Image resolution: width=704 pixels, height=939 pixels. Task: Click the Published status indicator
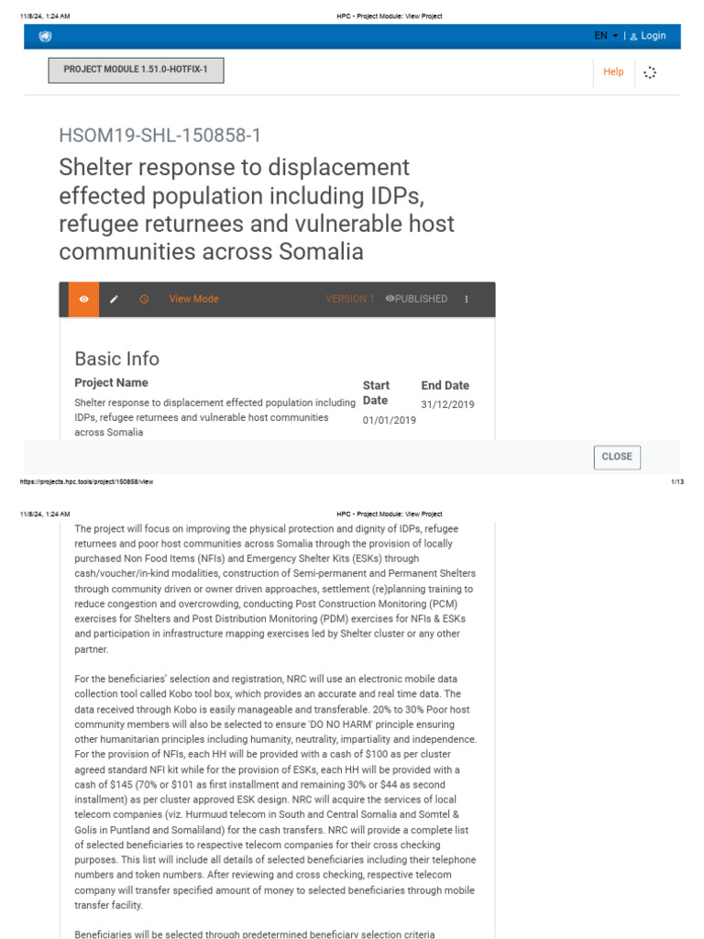click(417, 299)
